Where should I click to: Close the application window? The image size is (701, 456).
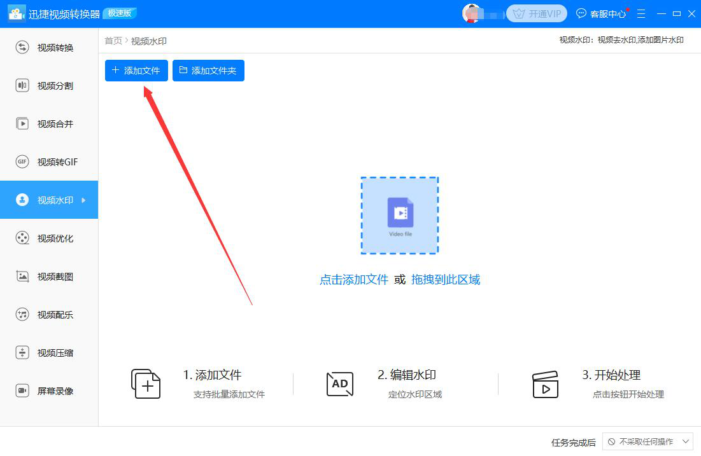point(691,14)
